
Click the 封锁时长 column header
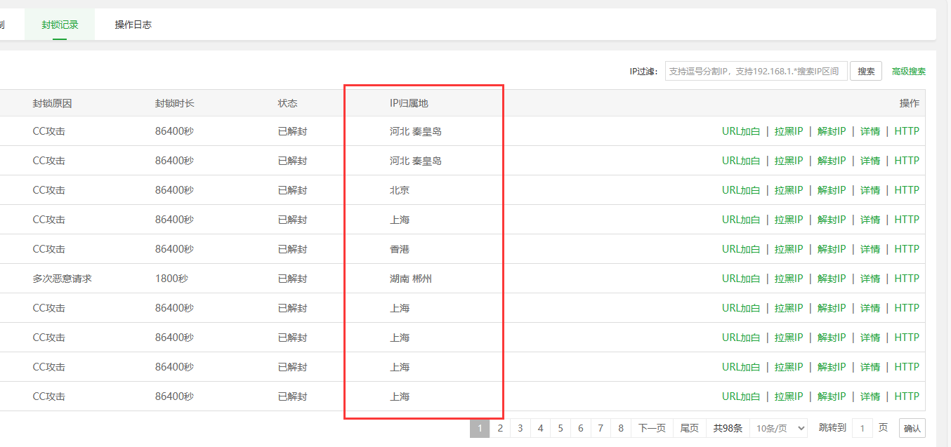pos(175,103)
